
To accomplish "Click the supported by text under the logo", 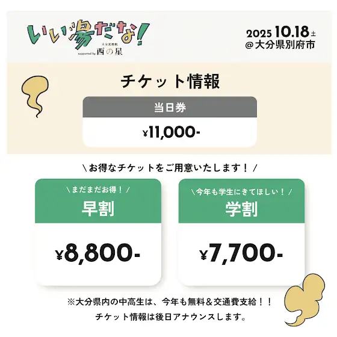I will (x=87, y=54).
